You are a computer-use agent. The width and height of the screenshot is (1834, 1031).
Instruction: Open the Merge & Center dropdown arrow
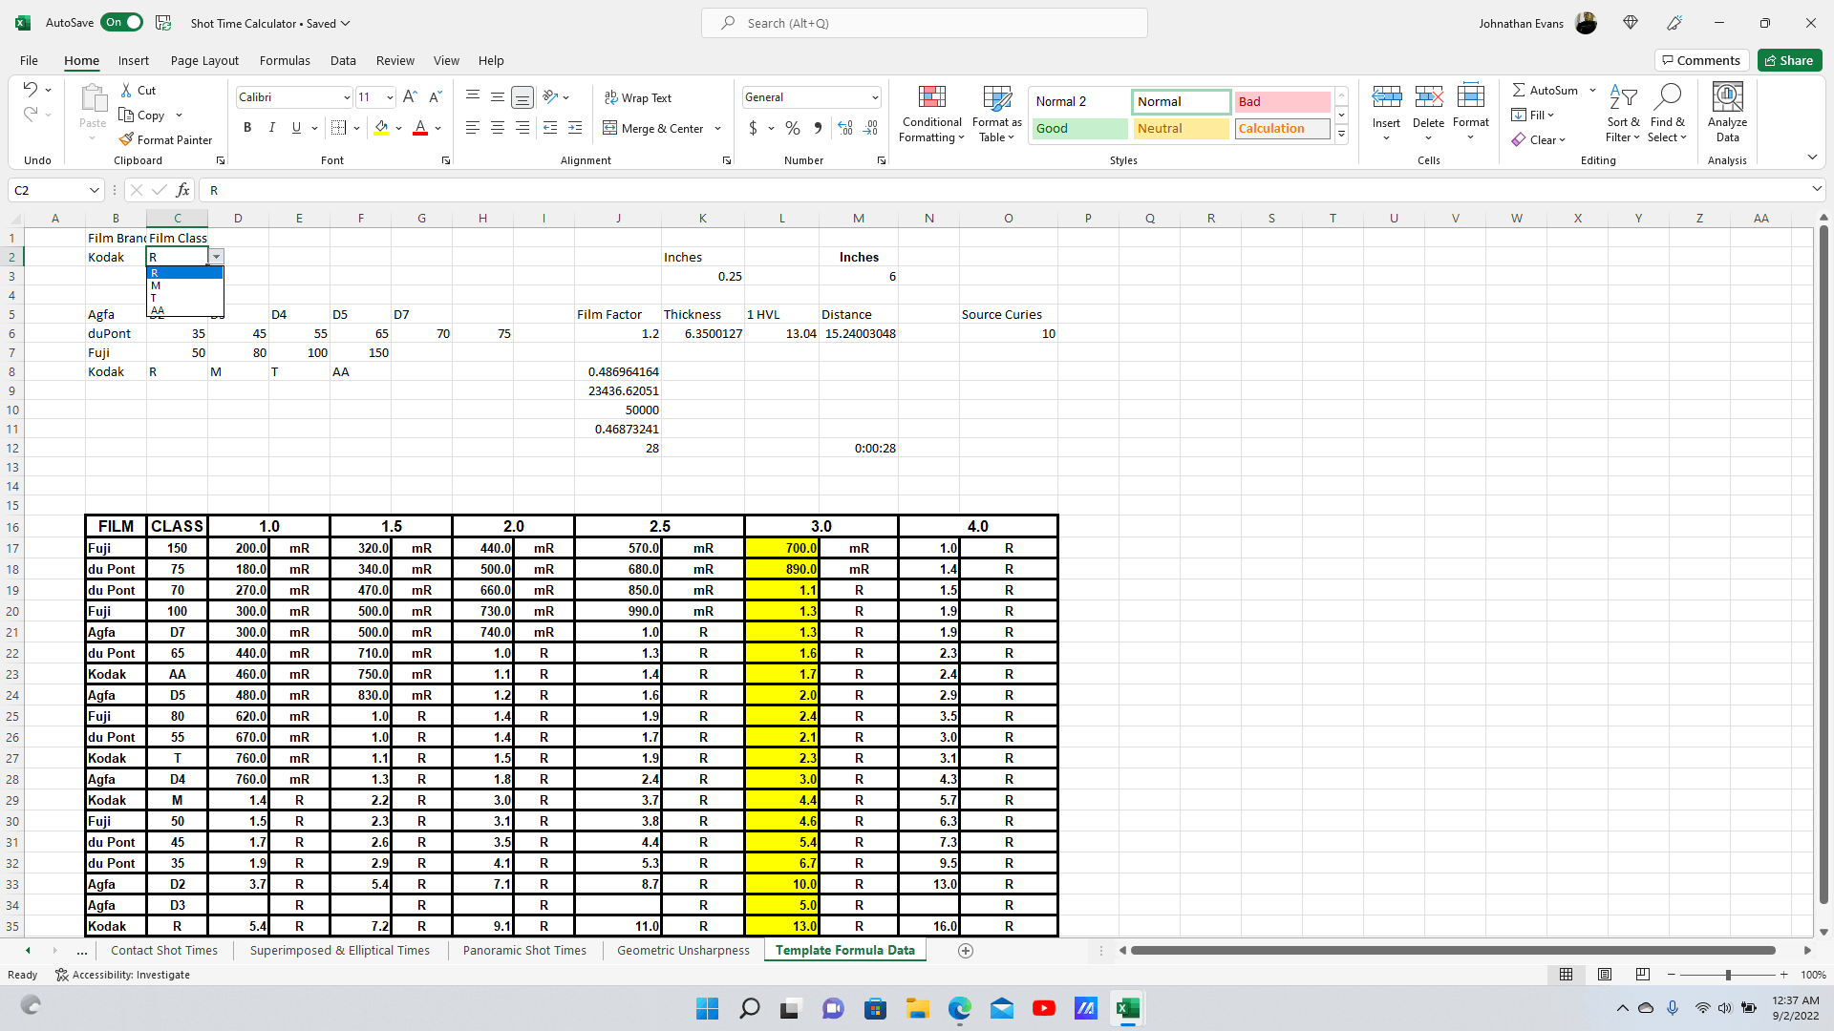[x=717, y=128]
